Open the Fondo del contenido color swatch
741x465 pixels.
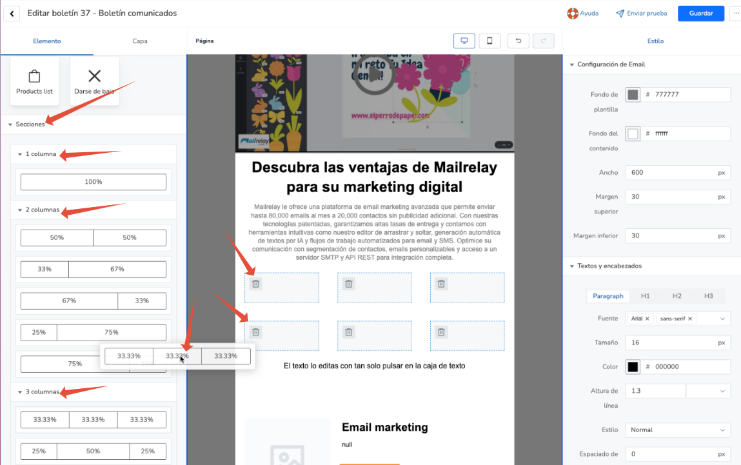click(633, 134)
